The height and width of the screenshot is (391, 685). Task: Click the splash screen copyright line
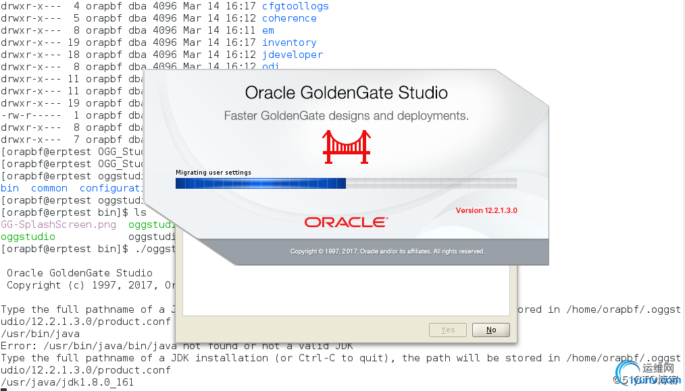coord(388,251)
